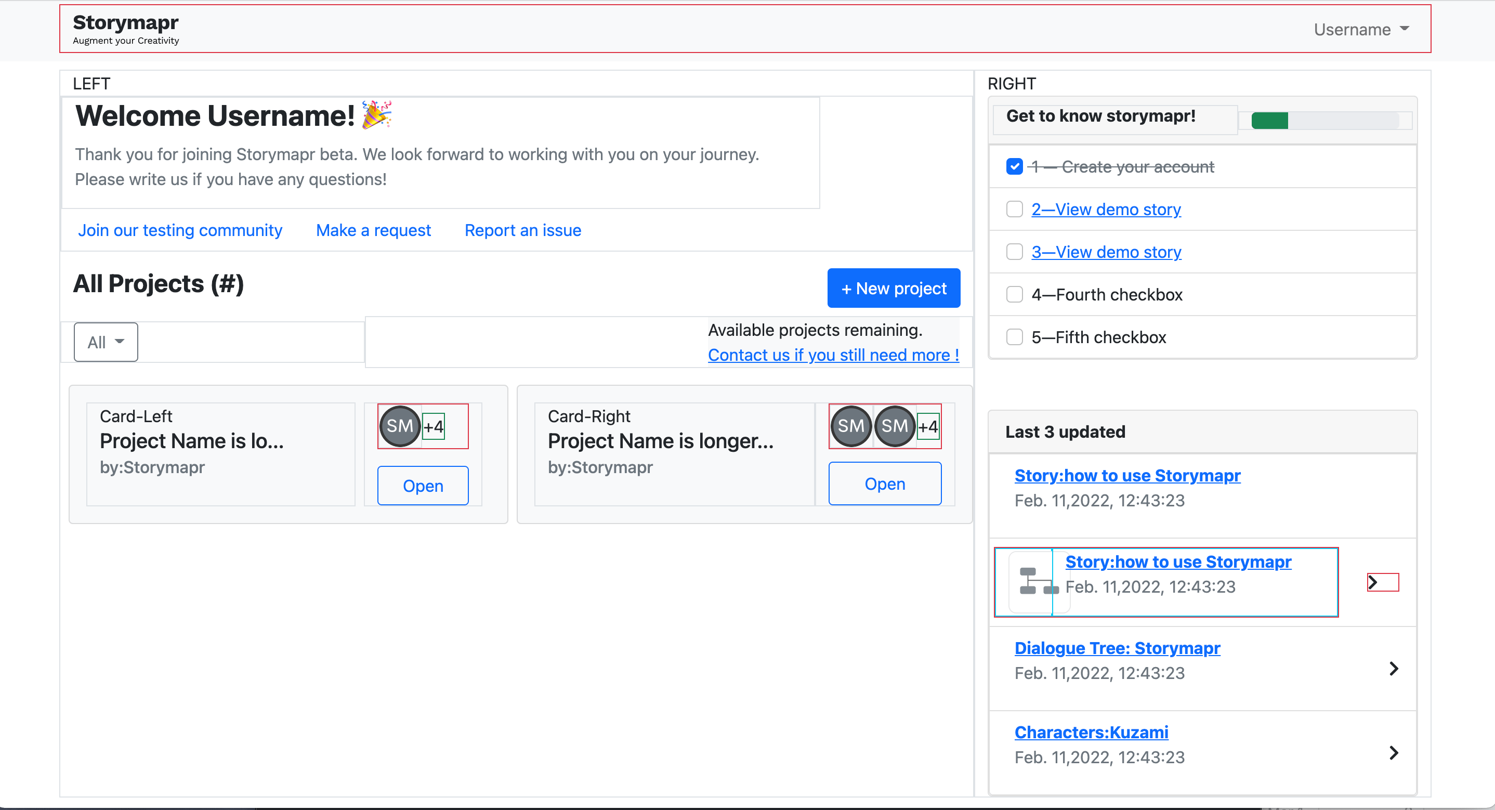Check the 2—View demo story checkbox

[1015, 209]
